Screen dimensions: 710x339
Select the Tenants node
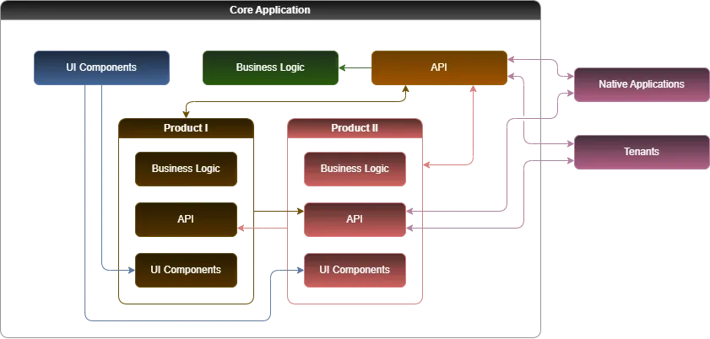pyautogui.click(x=642, y=152)
